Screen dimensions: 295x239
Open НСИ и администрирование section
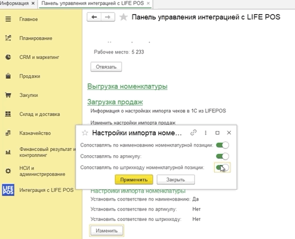point(42,171)
